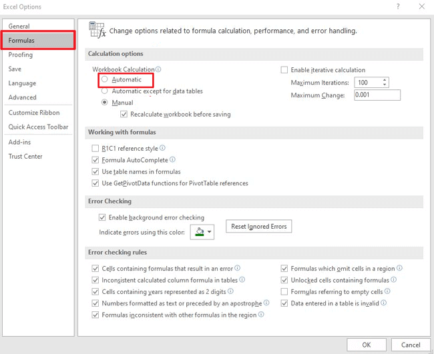Click info icon after Formulas referring to empty cells

(387, 291)
